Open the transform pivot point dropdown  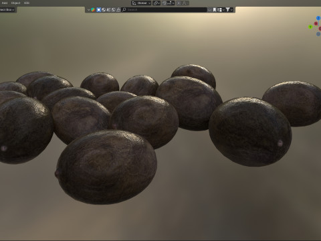click(x=156, y=3)
